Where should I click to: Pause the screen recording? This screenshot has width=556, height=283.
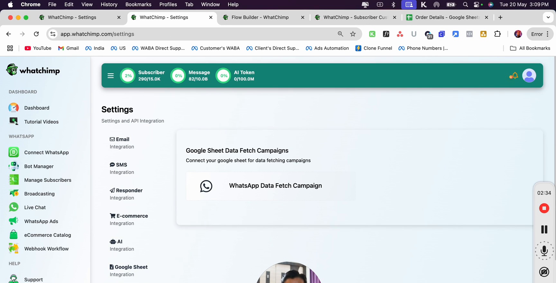(544, 229)
